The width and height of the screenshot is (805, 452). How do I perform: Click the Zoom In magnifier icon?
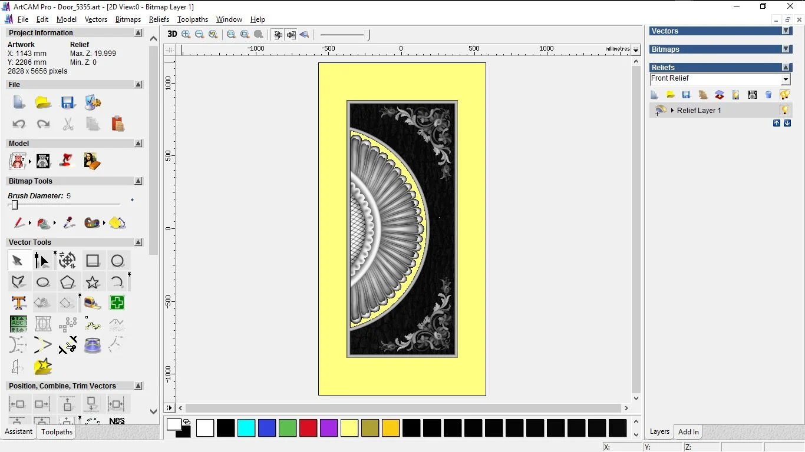186,35
